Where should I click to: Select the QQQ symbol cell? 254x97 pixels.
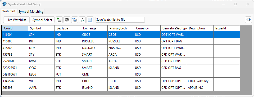(x=42, y=68)
